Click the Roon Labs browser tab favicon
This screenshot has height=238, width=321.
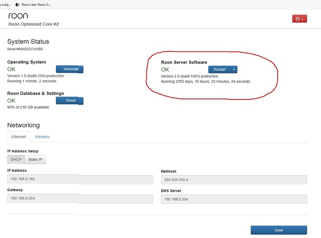pyautogui.click(x=18, y=4)
